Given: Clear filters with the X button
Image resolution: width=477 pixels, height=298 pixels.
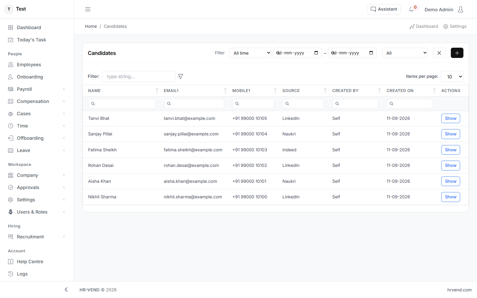Looking at the screenshot, I should pos(439,53).
